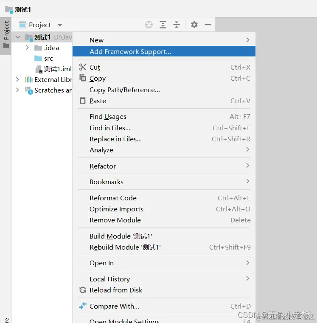Click the Reload from Disk refresh icon
Screen dimensions: 317x323
[x=83, y=290]
